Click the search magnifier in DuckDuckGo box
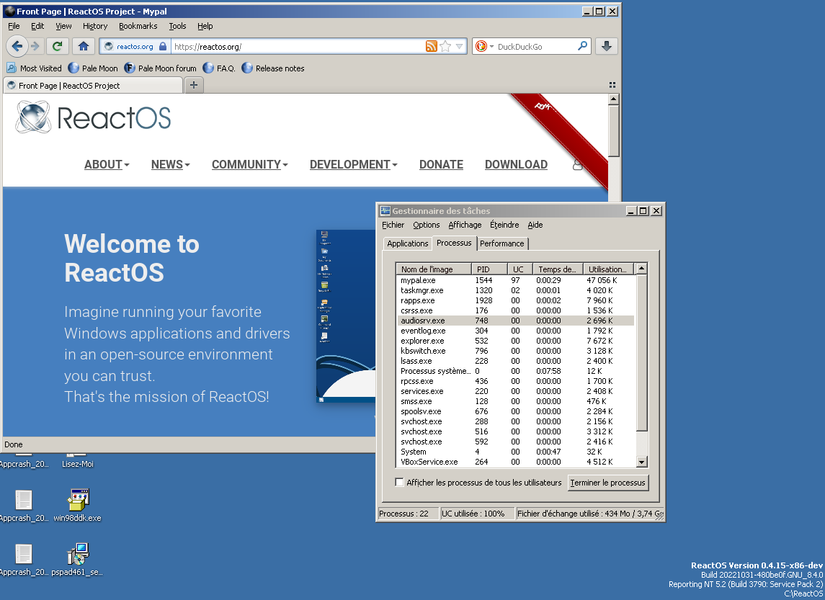The width and height of the screenshot is (825, 600). [582, 46]
